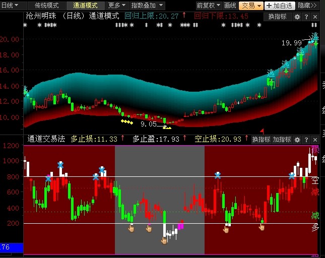Screen dimensions: 325x258
Task: Click the 19.99 high price annotation
Action: [x=291, y=43]
